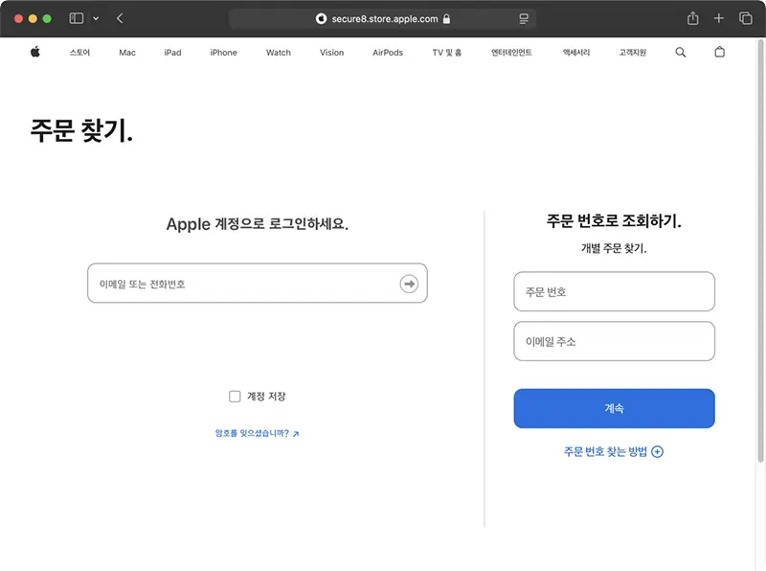This screenshot has height=571, width=766.
Task: Select AirPods in the navigation bar
Action: (x=387, y=53)
